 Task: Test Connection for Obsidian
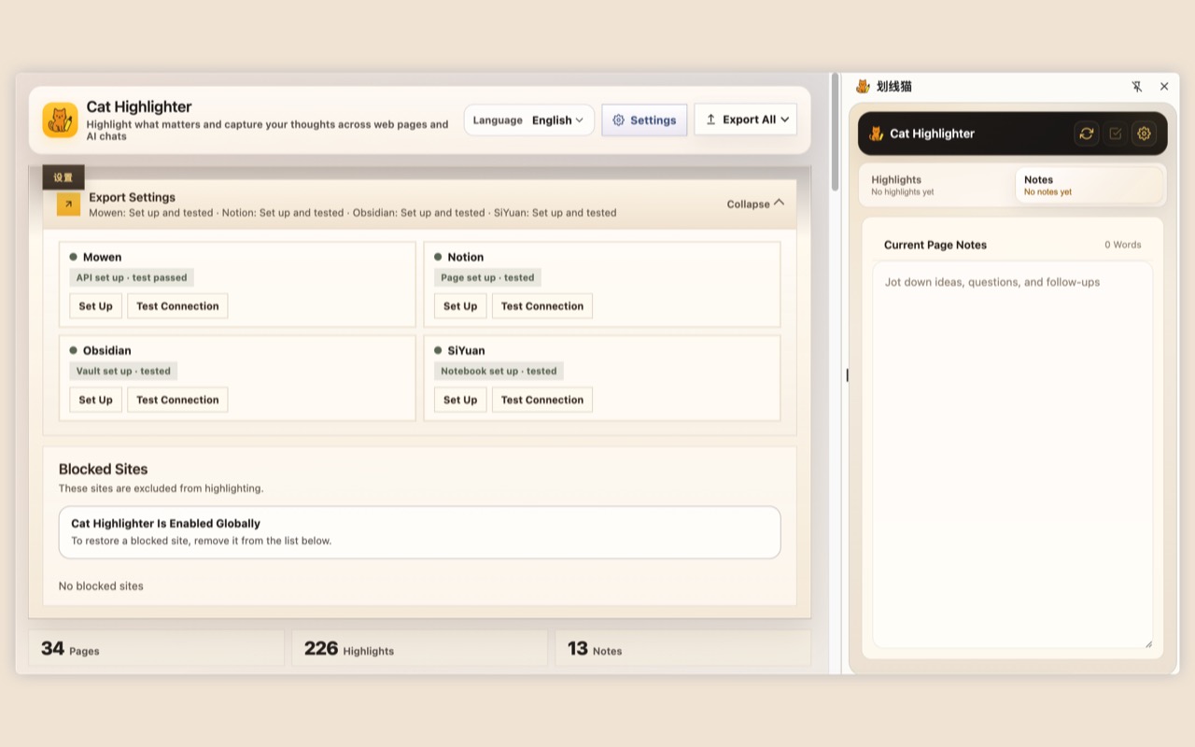(177, 400)
